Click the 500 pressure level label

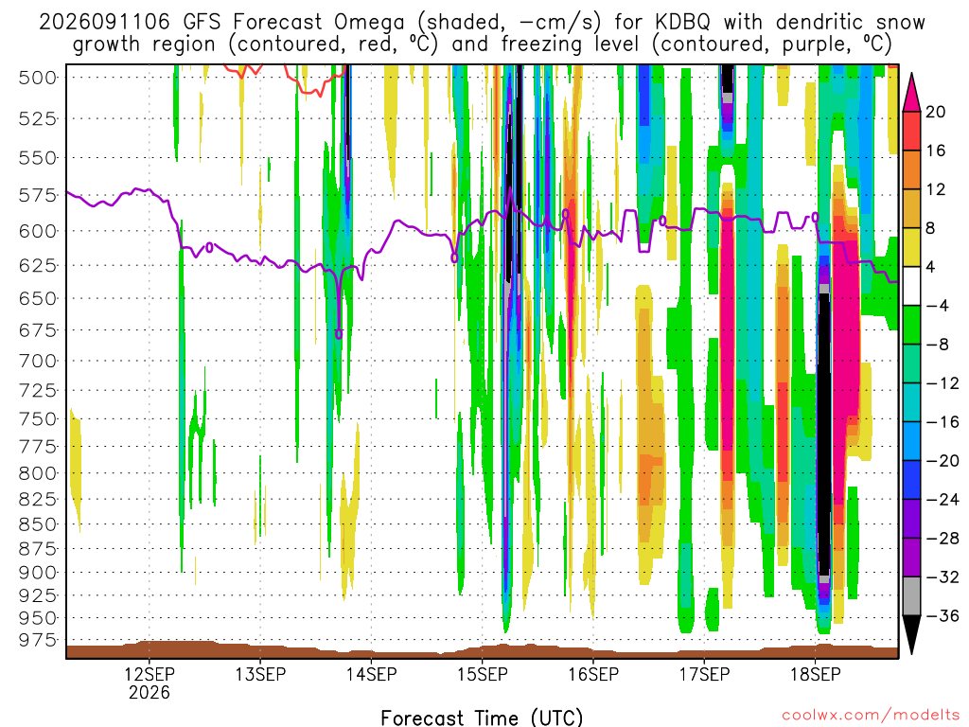click(37, 78)
